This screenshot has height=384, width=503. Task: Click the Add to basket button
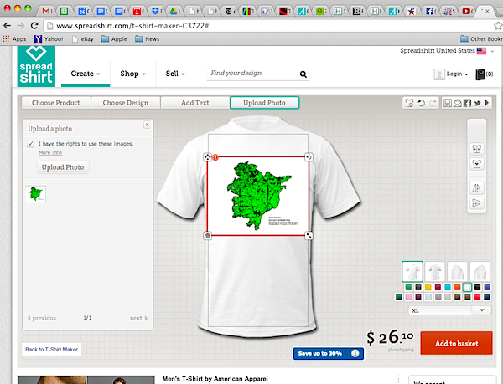pos(456,343)
